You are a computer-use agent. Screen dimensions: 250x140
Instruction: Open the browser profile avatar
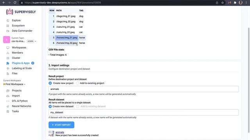click(x=241, y=3)
